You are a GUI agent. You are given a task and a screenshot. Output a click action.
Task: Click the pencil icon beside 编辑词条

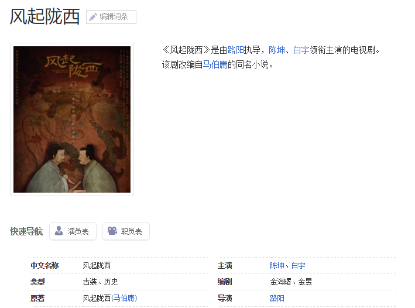pyautogui.click(x=93, y=17)
